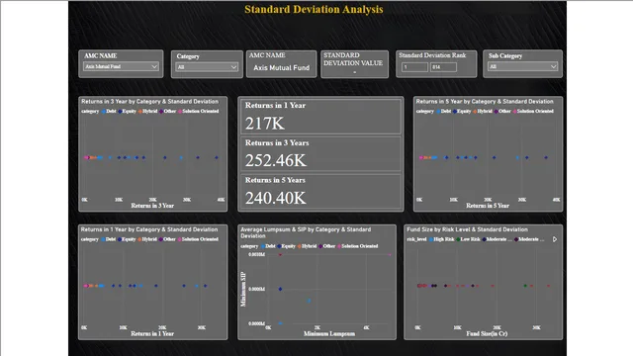Click Other legend in Returns in 5 Year chart
This screenshot has width=633, height=356.
[502, 111]
